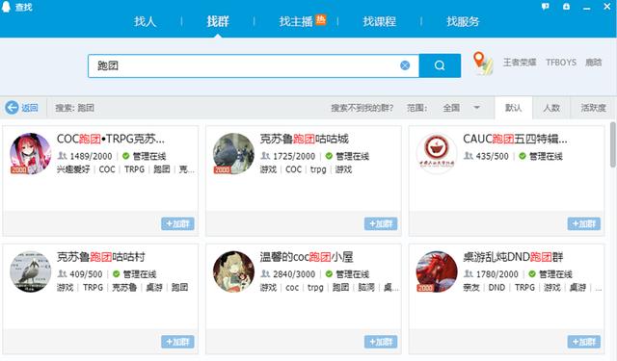The width and height of the screenshot is (617, 361).
Task: Click the back arrow icon 返回
Action: pos(12,107)
